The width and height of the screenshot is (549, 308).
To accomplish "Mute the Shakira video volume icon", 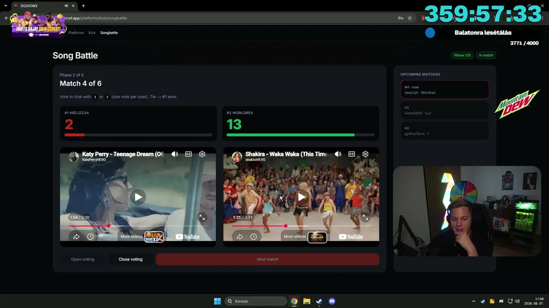I will 338,154.
